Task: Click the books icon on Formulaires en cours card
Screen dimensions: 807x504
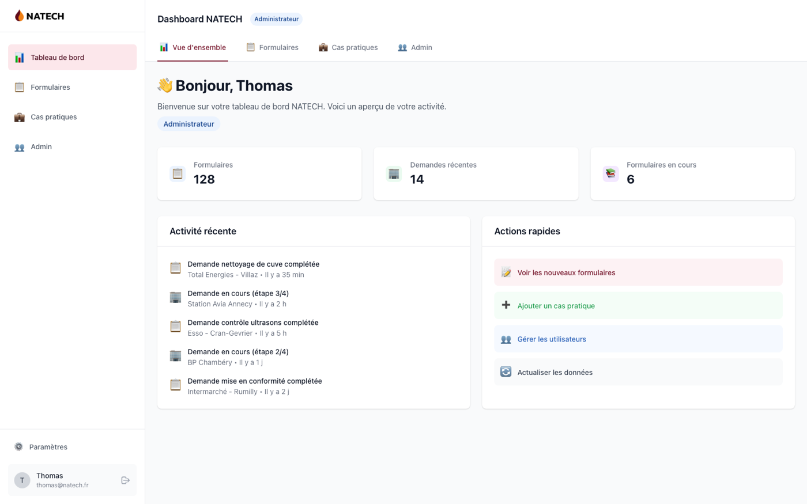Action: point(610,173)
